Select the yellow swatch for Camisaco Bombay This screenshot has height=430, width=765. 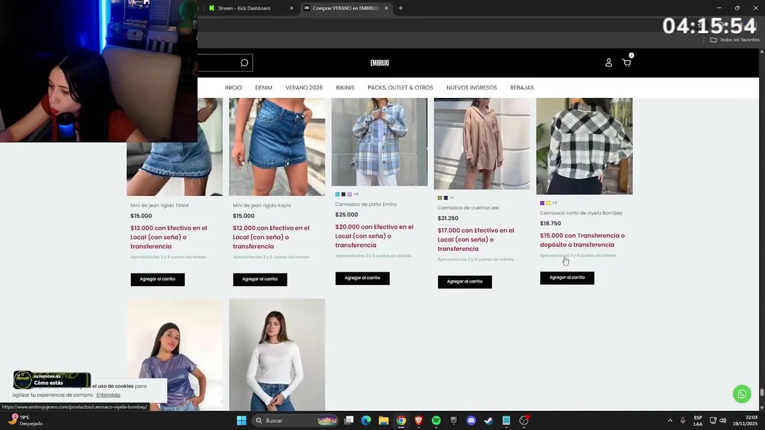click(x=548, y=203)
